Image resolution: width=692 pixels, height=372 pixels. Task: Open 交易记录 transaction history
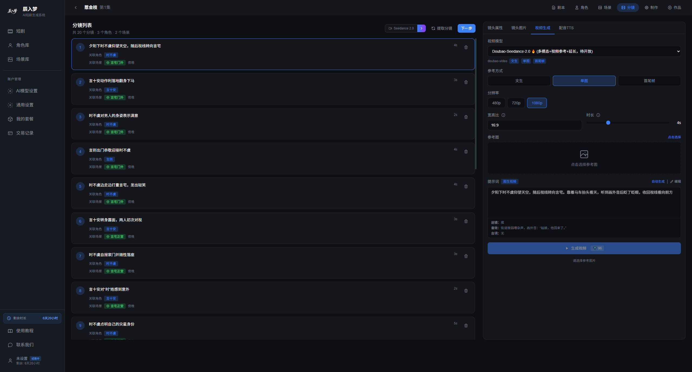coord(32,133)
